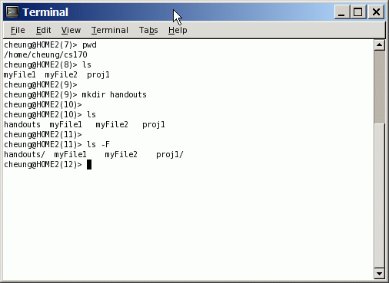The width and height of the screenshot is (389, 283).
Task: Click the 'mkdir handouts' command text
Action: (114, 94)
